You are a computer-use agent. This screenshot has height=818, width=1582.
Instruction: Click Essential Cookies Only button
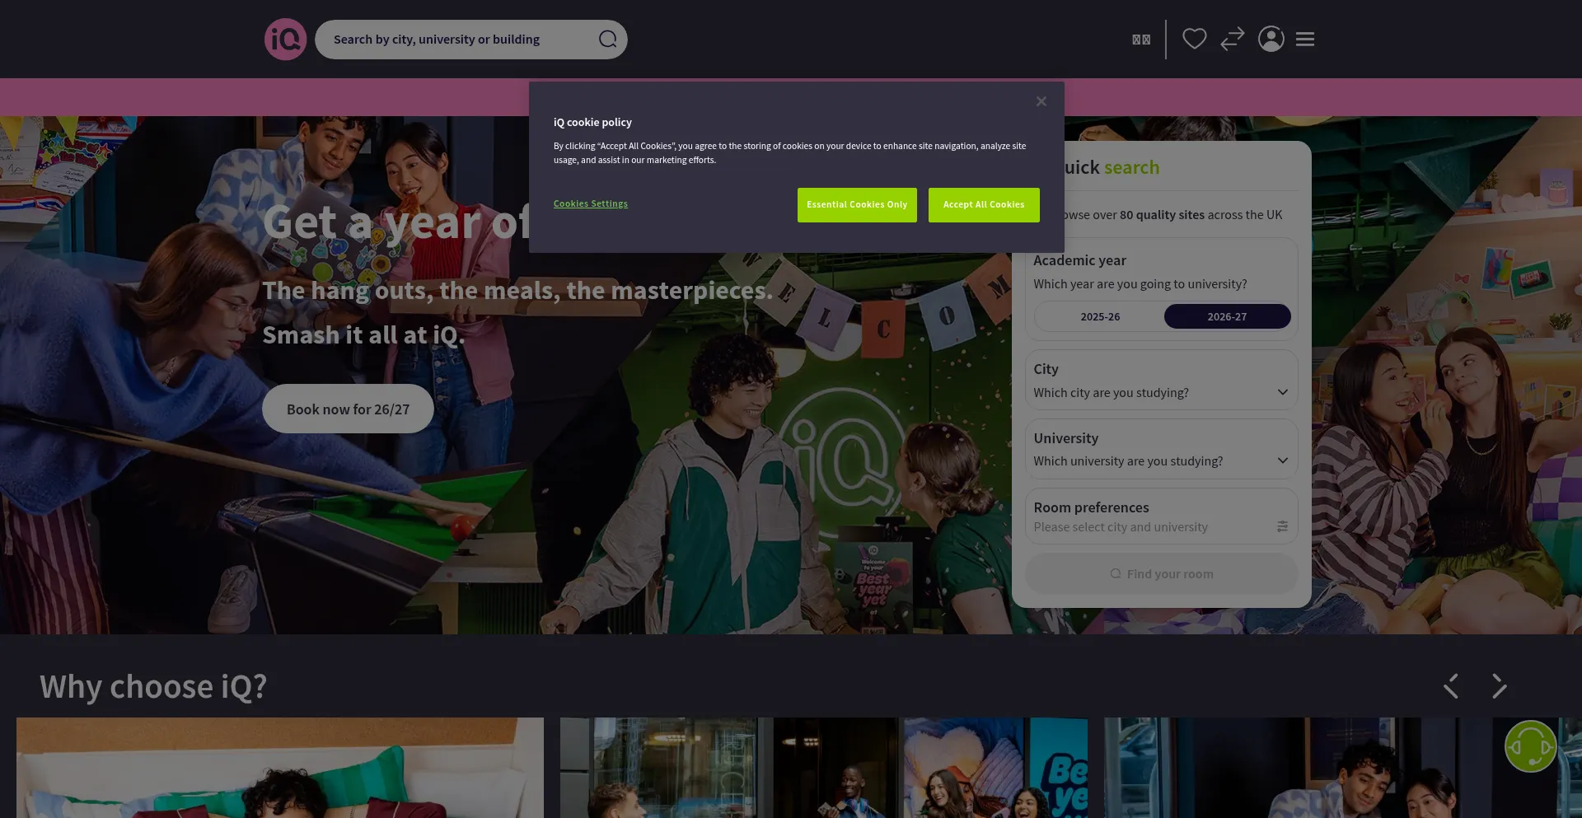pyautogui.click(x=856, y=205)
